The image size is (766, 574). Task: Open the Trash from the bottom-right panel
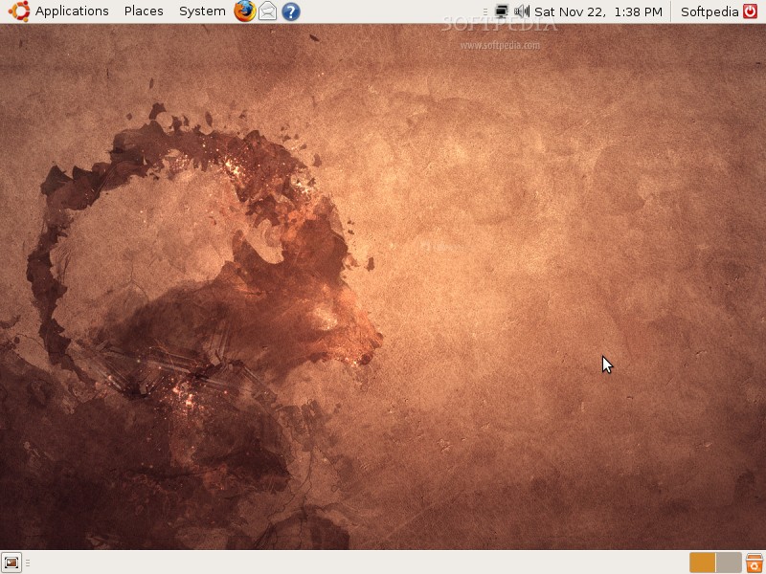point(755,563)
